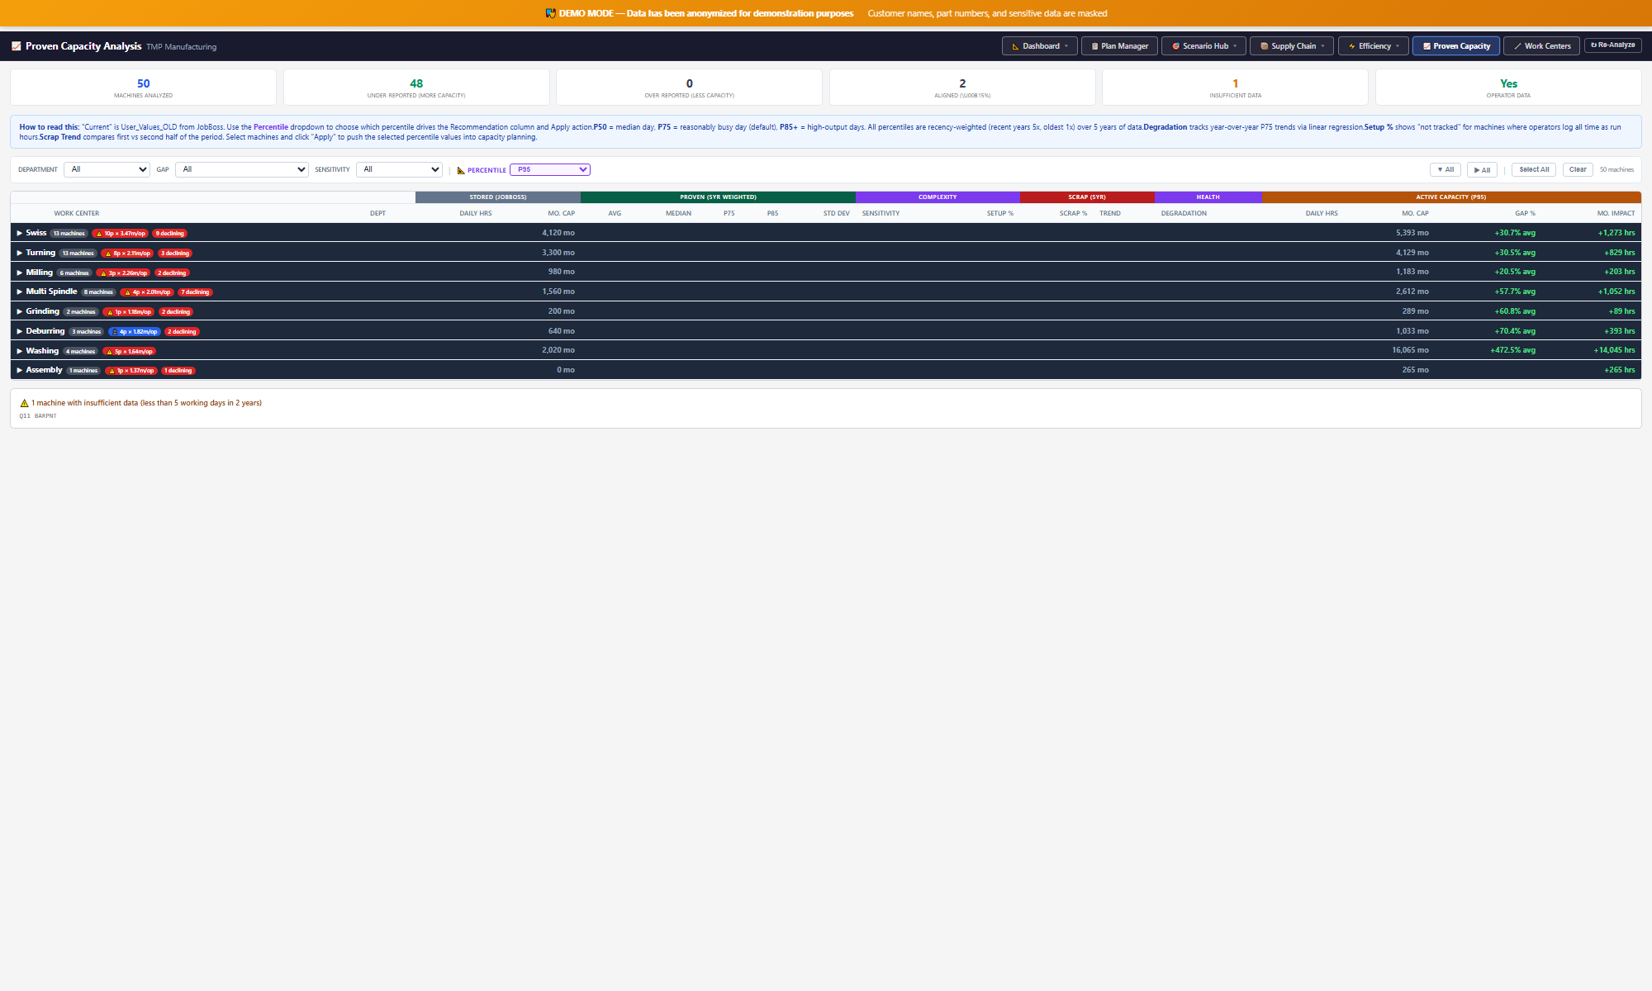Collapse all groups with the down-arrow All button
This screenshot has height=991, width=1652.
1445,169
